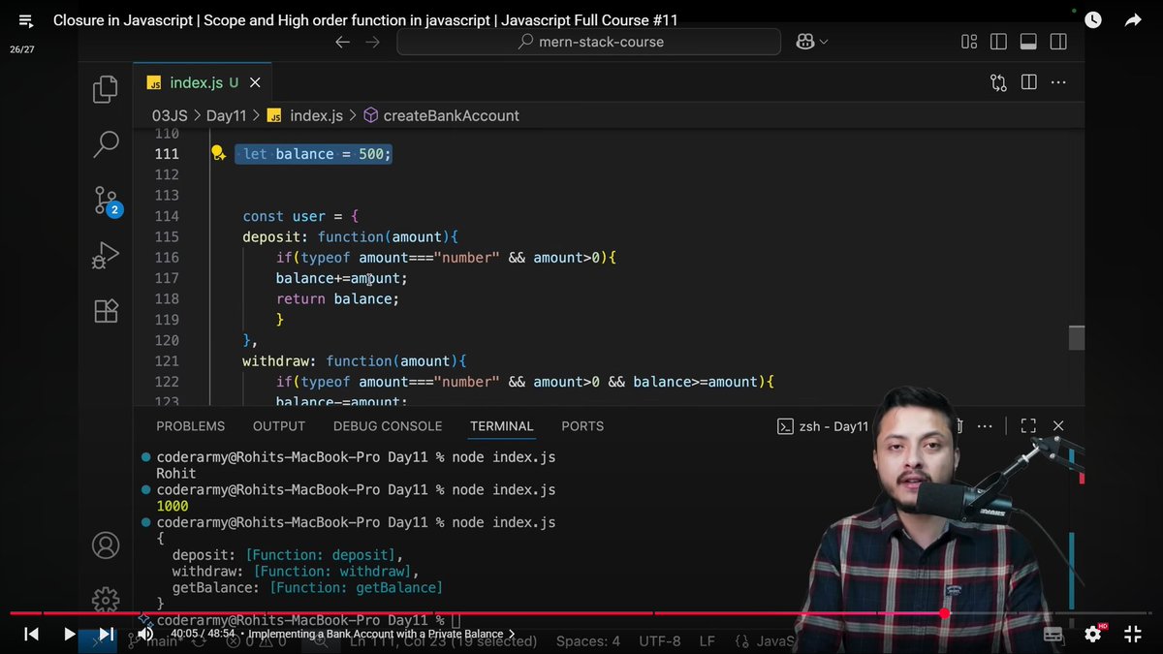Click 'deposit: function(amount){' on line 115
This screenshot has width=1163, height=654.
pyautogui.click(x=350, y=237)
